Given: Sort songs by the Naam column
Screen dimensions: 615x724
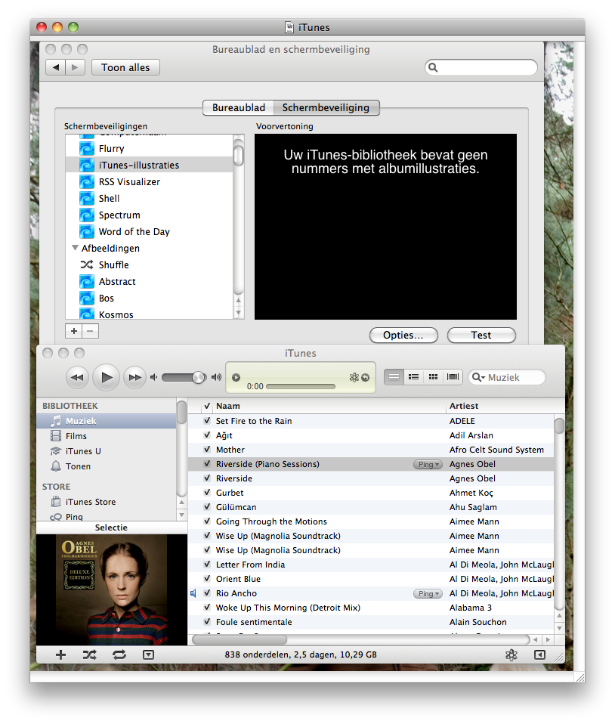Looking at the screenshot, I should click(329, 406).
